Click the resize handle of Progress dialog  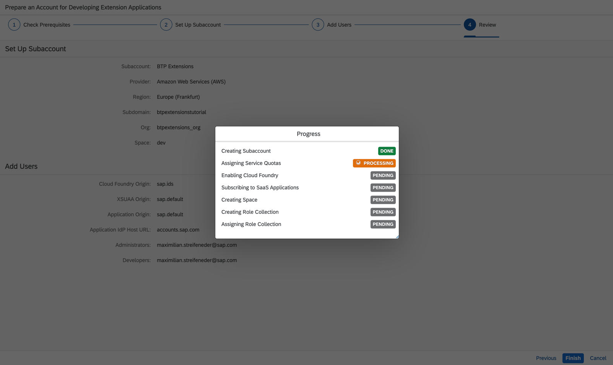pyautogui.click(x=397, y=237)
